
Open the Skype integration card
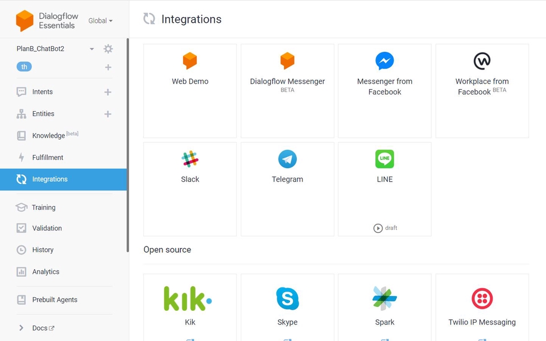tap(287, 307)
